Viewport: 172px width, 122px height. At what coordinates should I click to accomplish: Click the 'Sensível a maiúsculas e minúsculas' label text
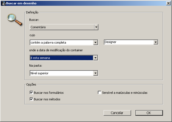[x=125, y=93]
